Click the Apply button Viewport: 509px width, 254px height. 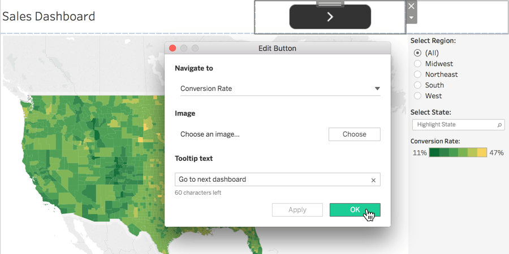click(x=297, y=210)
